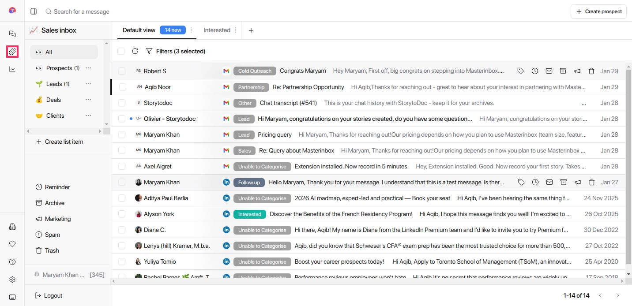Open the integrations puzzle icon in sidebar
Image resolution: width=632 pixels, height=306 pixels.
point(12,52)
